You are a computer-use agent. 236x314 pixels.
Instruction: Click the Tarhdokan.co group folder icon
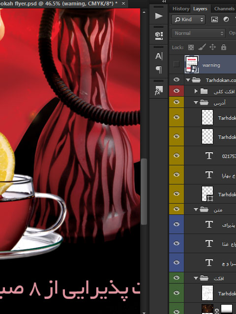pyautogui.click(x=196, y=80)
